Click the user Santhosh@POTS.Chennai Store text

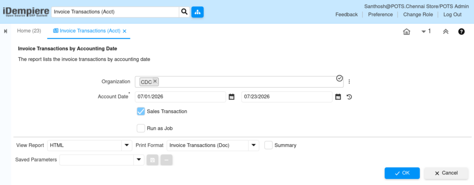[417, 6]
